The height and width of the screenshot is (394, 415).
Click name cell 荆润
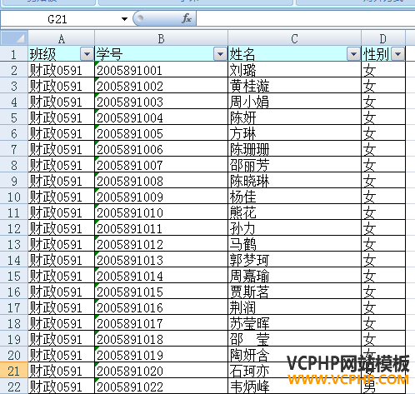pos(294,307)
